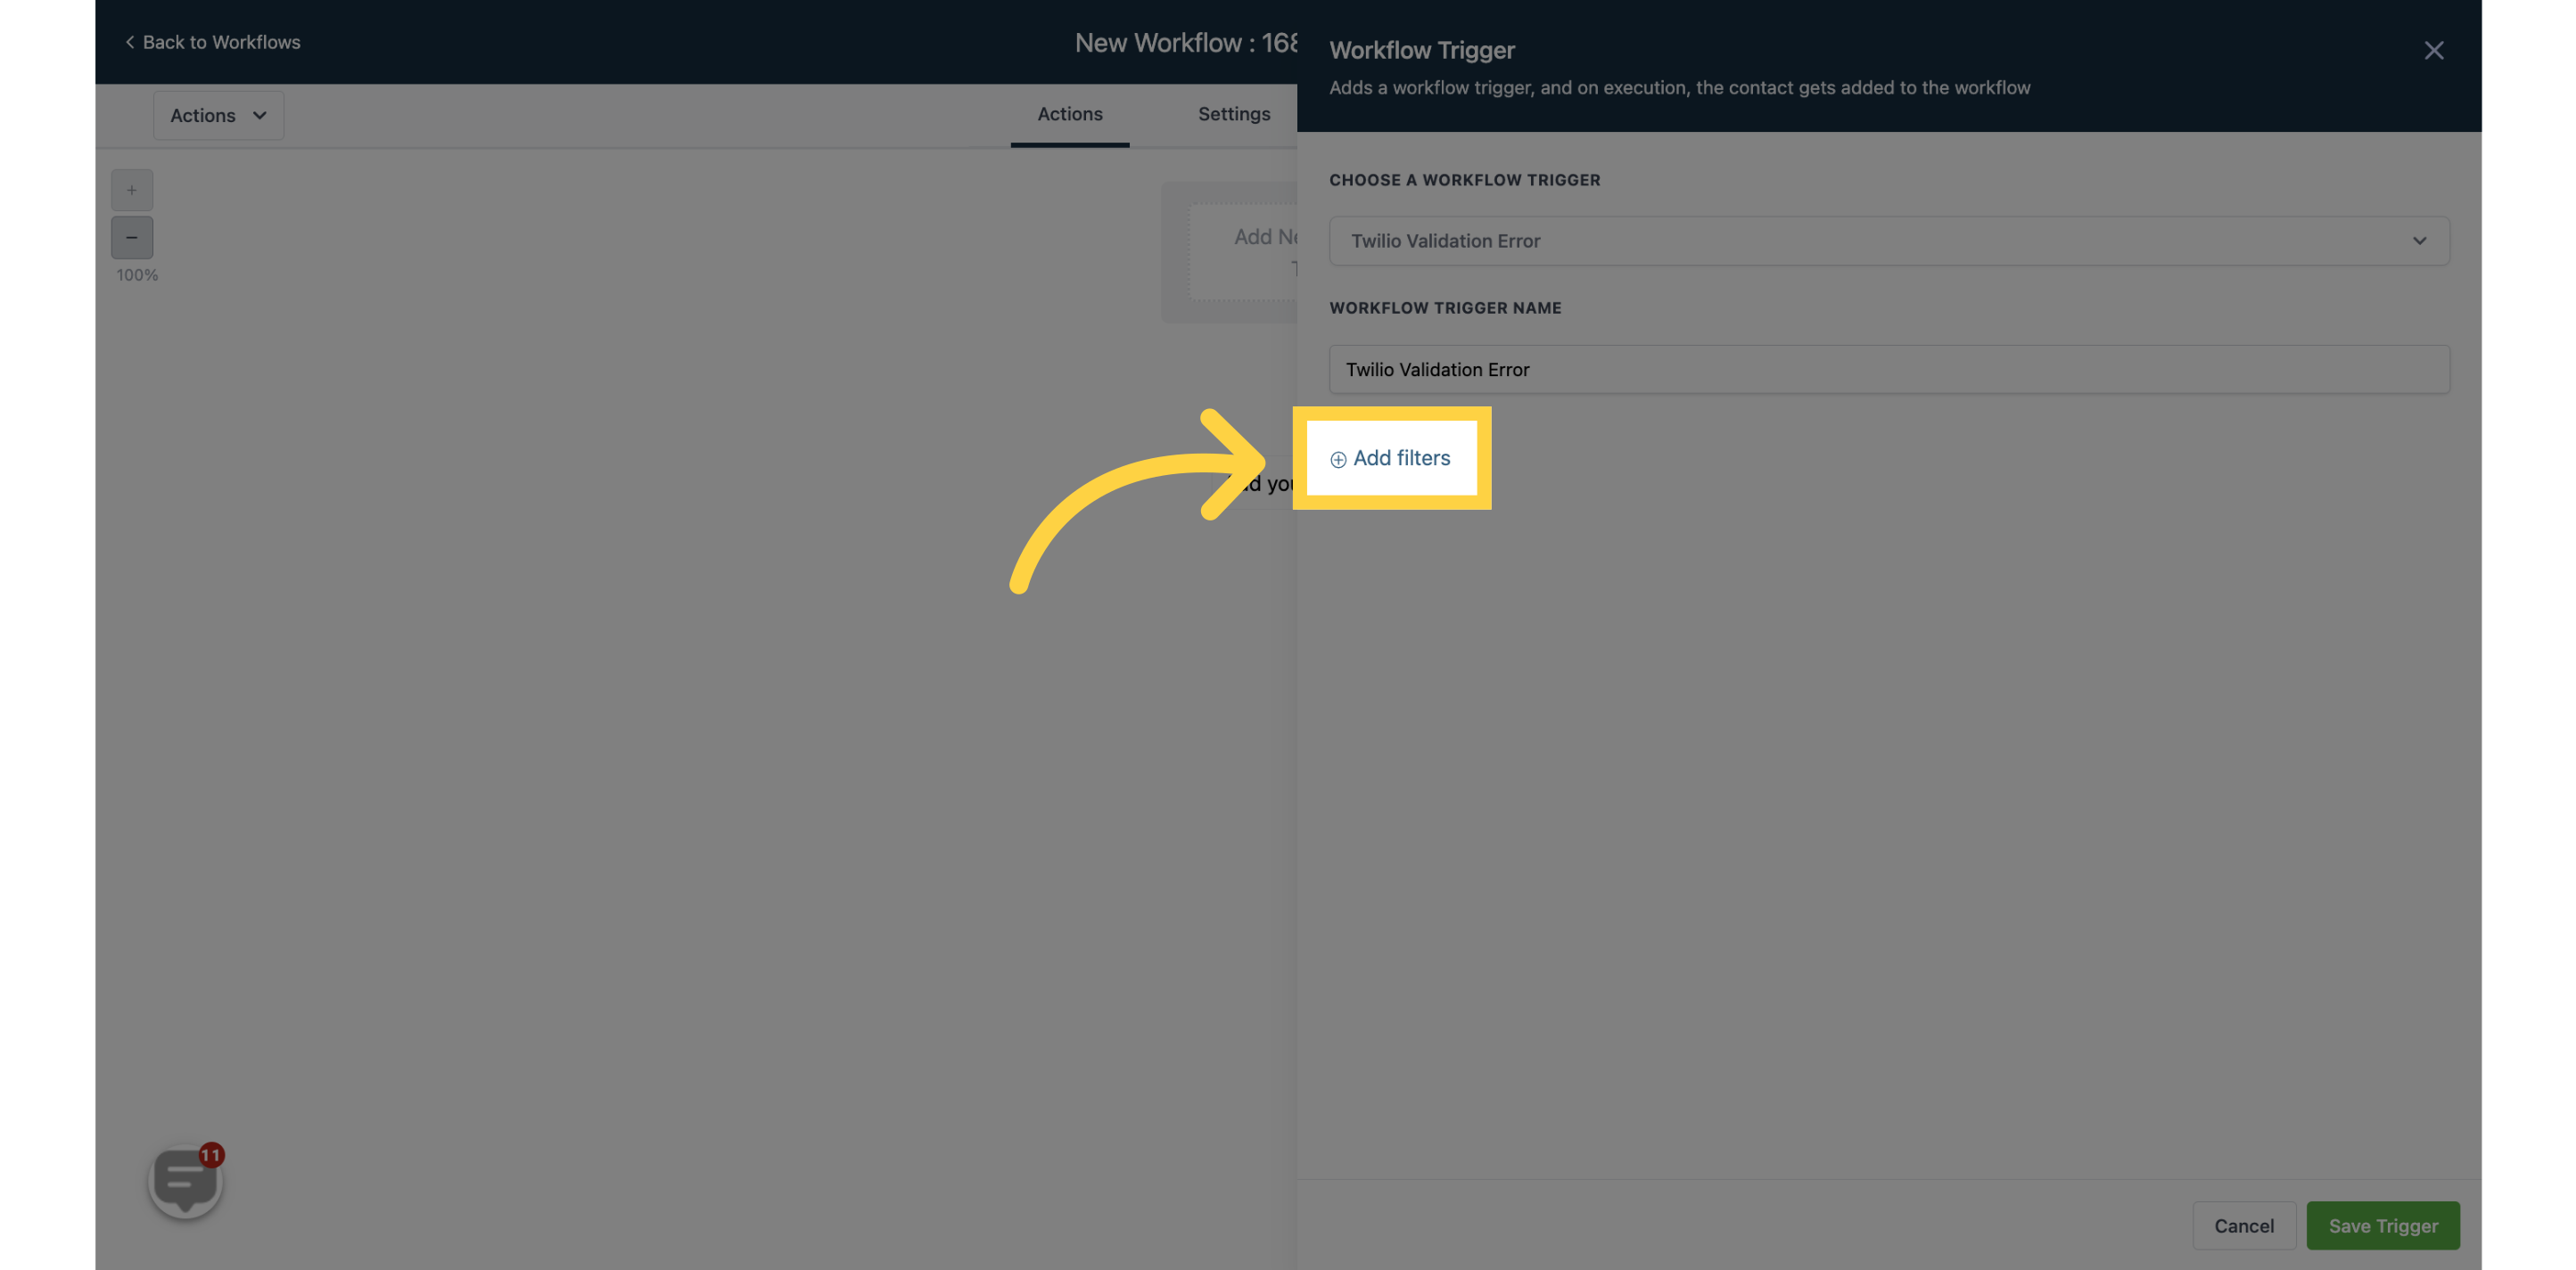Click the Actions dropdown arrow icon

[259, 113]
